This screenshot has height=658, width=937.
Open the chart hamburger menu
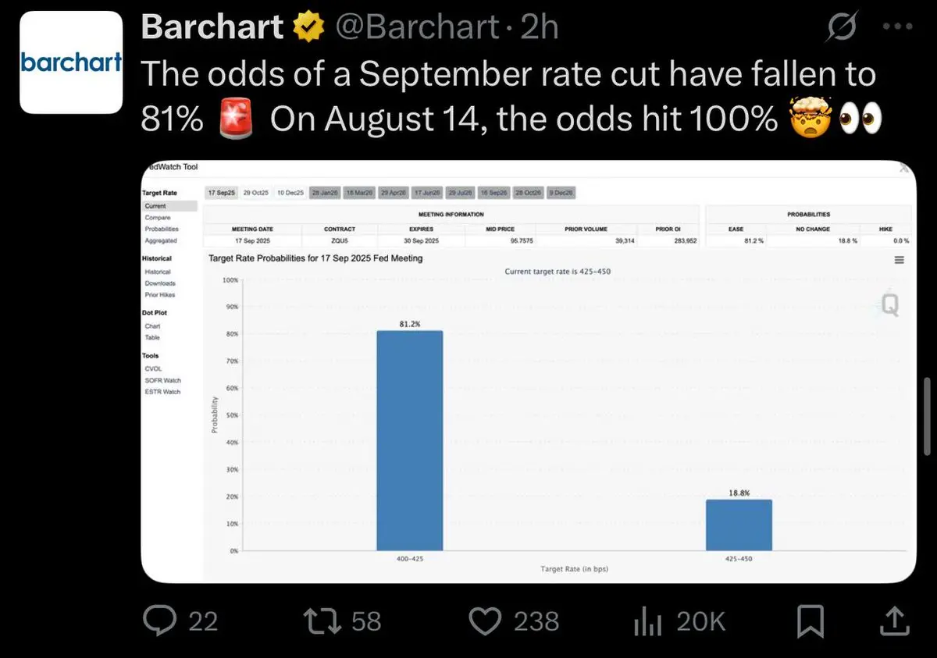click(x=899, y=260)
